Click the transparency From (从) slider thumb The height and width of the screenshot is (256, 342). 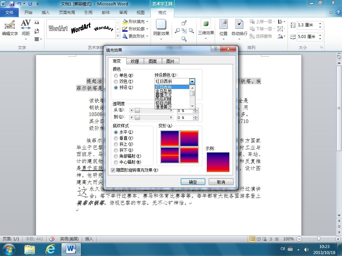tap(137, 111)
